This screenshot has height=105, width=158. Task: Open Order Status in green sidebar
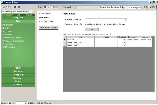(8, 44)
